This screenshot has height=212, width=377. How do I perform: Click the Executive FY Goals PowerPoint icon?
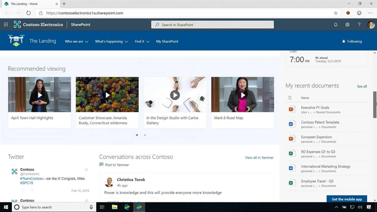point(292,109)
